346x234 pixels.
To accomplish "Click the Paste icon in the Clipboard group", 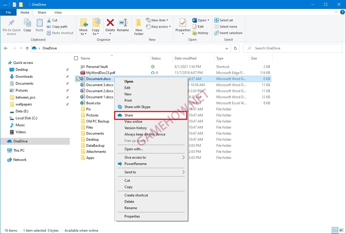I will pyautogui.click(x=39, y=26).
